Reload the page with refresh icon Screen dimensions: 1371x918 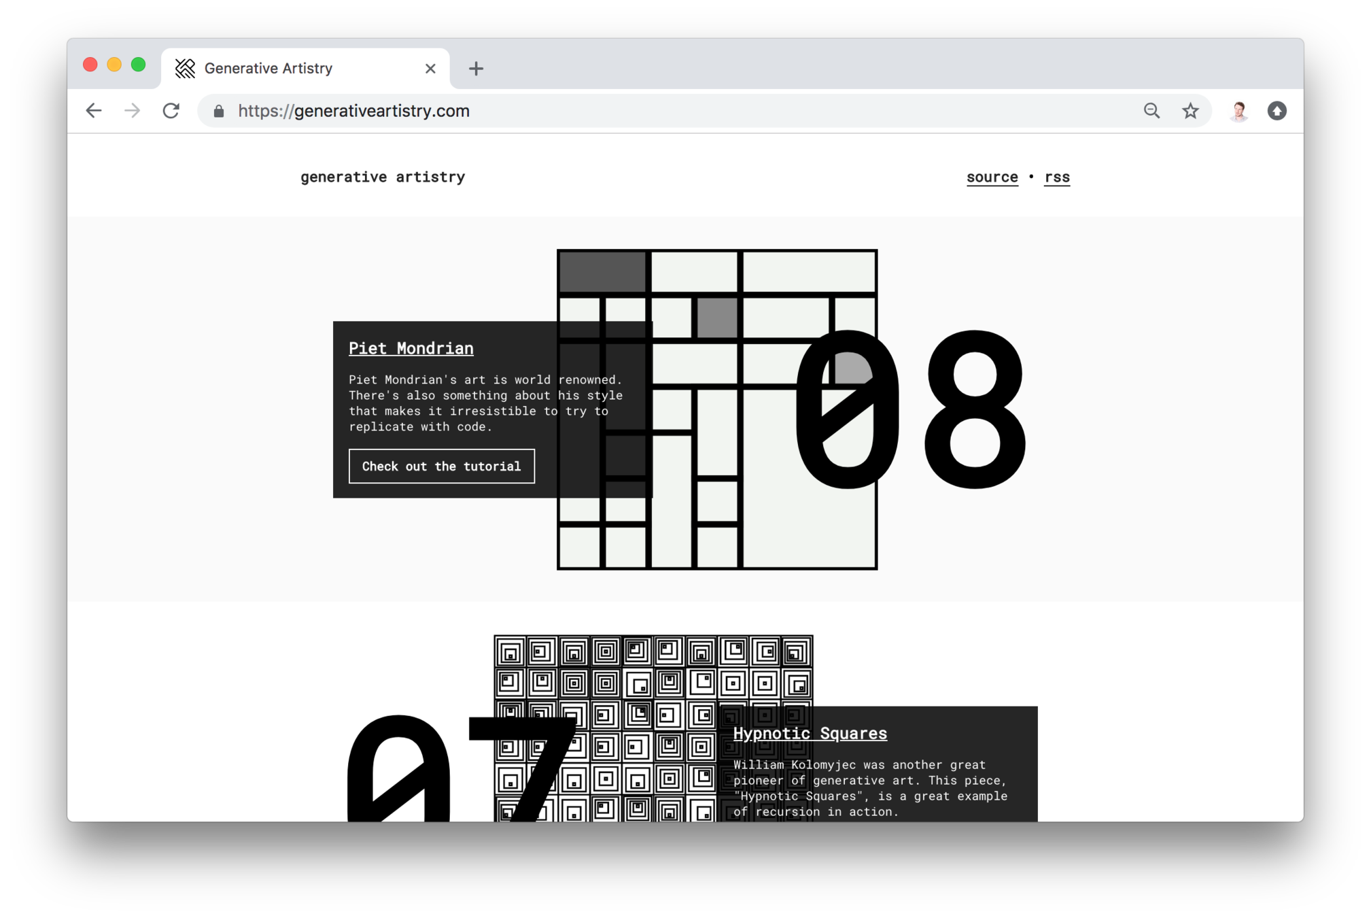pyautogui.click(x=171, y=111)
